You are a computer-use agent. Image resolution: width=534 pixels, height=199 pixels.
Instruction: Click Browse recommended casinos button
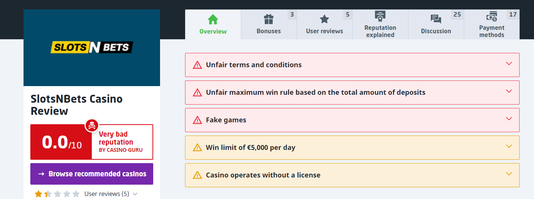tap(92, 174)
